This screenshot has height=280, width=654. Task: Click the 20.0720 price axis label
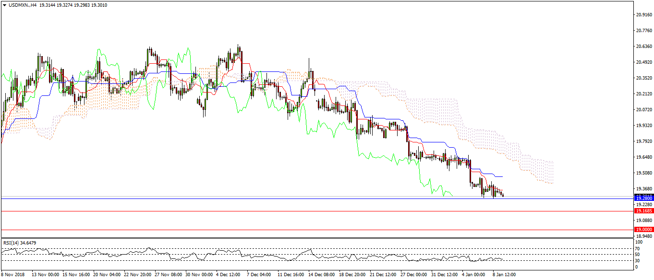643,110
